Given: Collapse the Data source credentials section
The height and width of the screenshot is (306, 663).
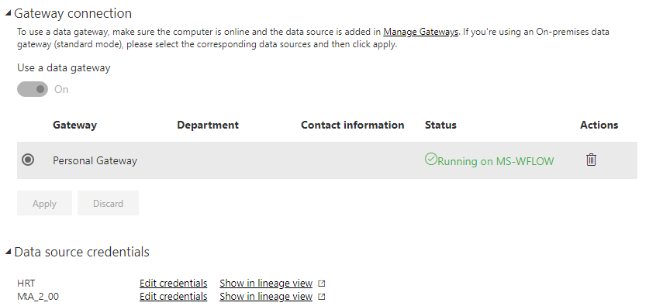Looking at the screenshot, I should click(x=8, y=252).
